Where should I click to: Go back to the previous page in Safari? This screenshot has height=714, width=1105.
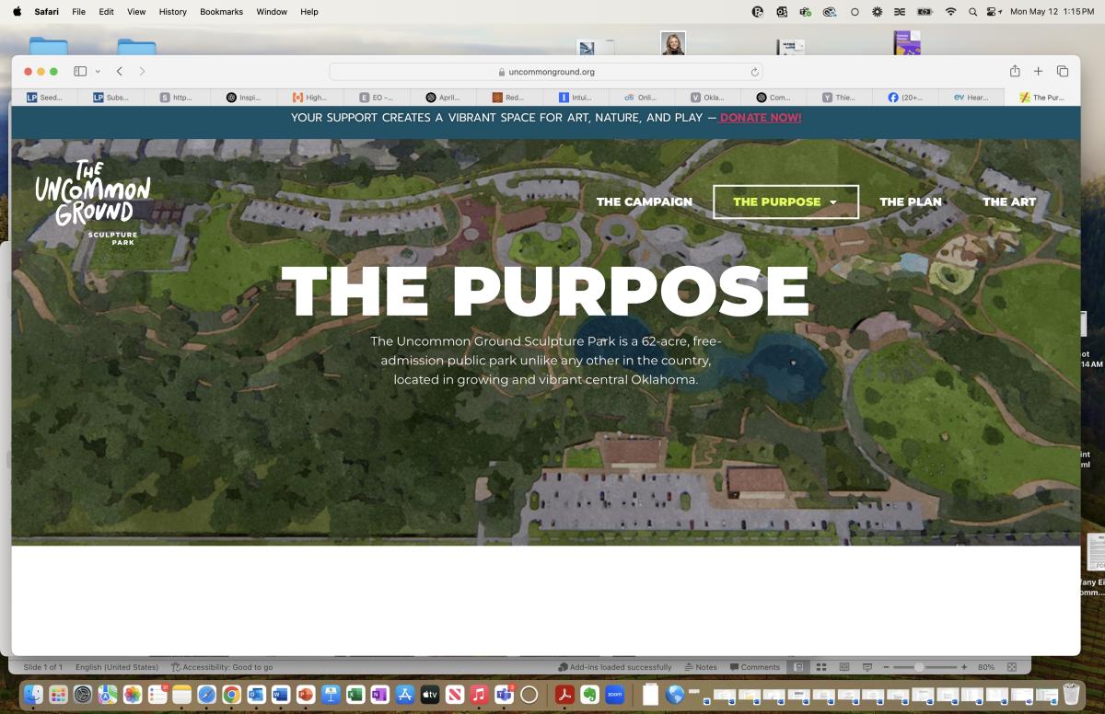tap(120, 72)
